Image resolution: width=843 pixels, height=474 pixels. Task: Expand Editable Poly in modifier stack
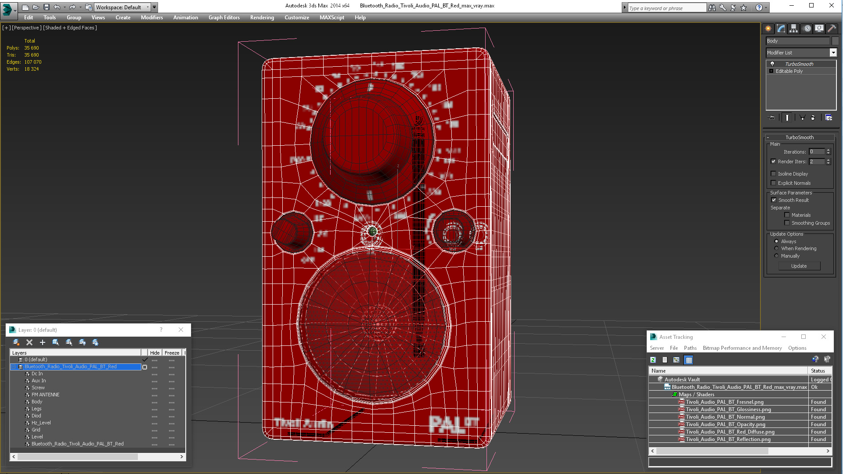(771, 71)
